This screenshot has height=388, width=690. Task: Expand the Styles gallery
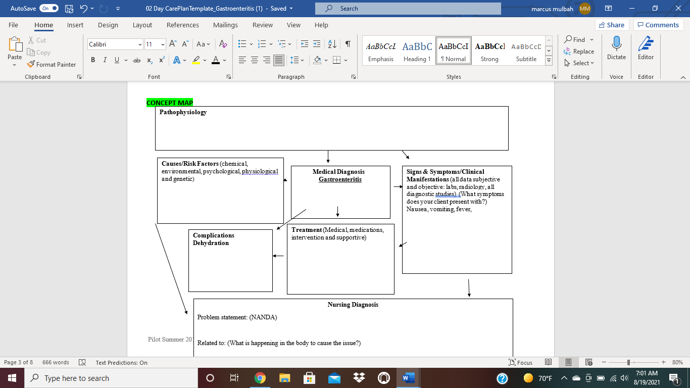549,60
